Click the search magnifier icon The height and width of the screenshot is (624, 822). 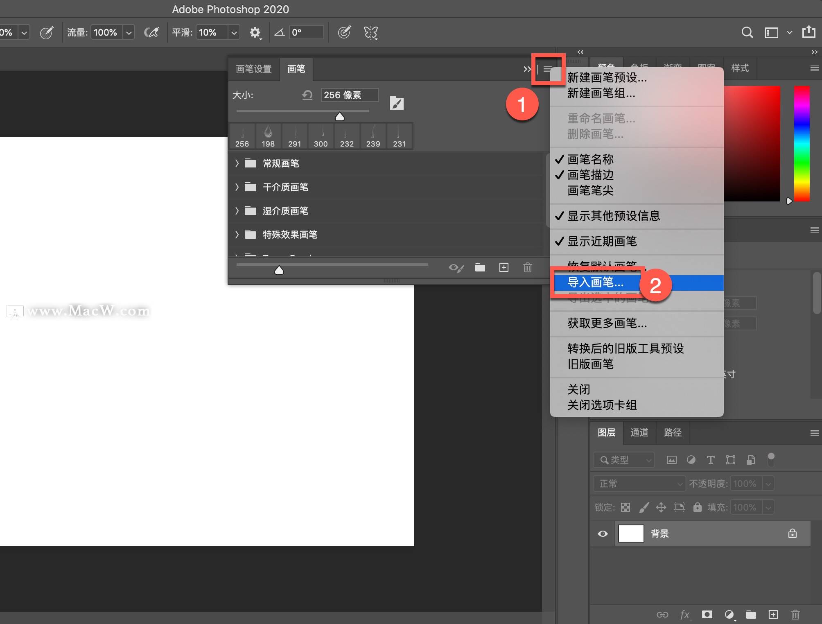coord(747,32)
